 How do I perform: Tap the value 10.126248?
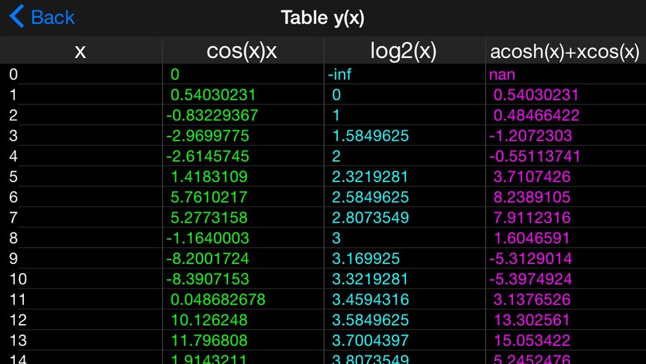point(209,320)
